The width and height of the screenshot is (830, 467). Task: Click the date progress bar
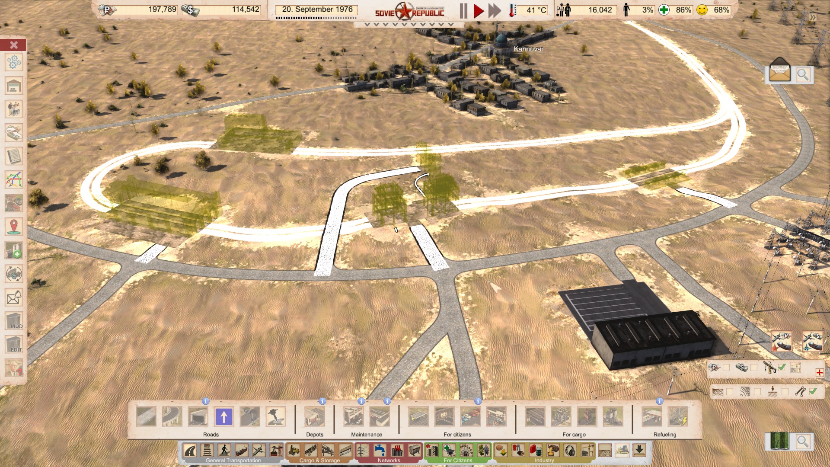point(316,18)
